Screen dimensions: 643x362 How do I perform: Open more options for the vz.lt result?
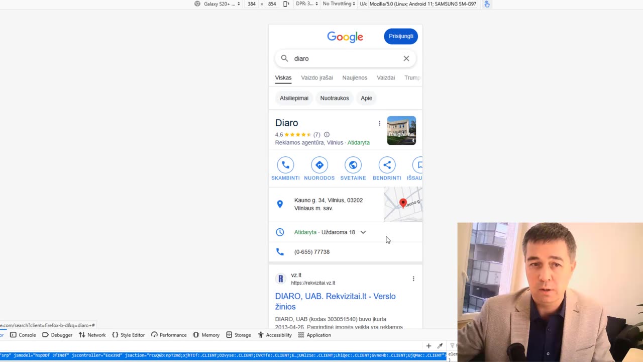[x=413, y=279]
